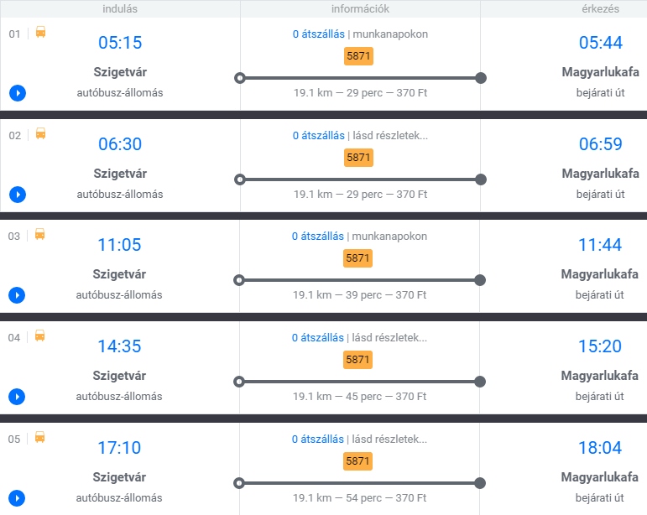Click the bus icon on the 11:05 trip
The height and width of the screenshot is (515, 647).
[40, 235]
